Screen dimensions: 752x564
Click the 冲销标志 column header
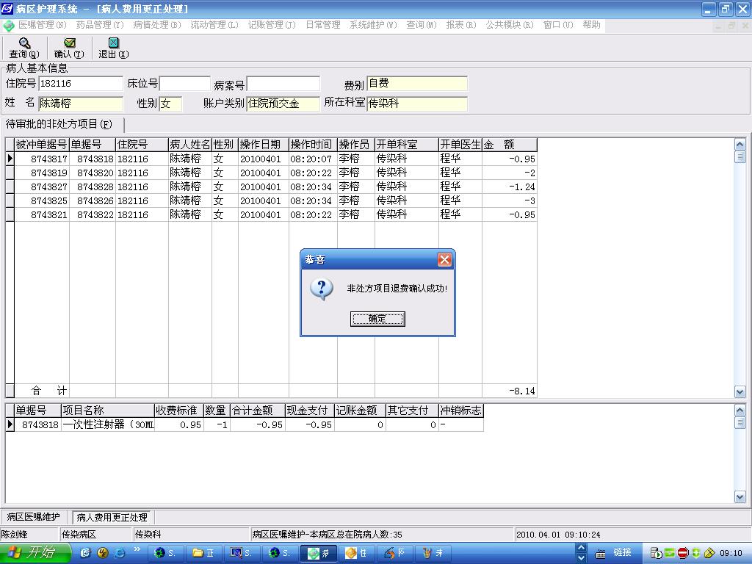pos(461,410)
